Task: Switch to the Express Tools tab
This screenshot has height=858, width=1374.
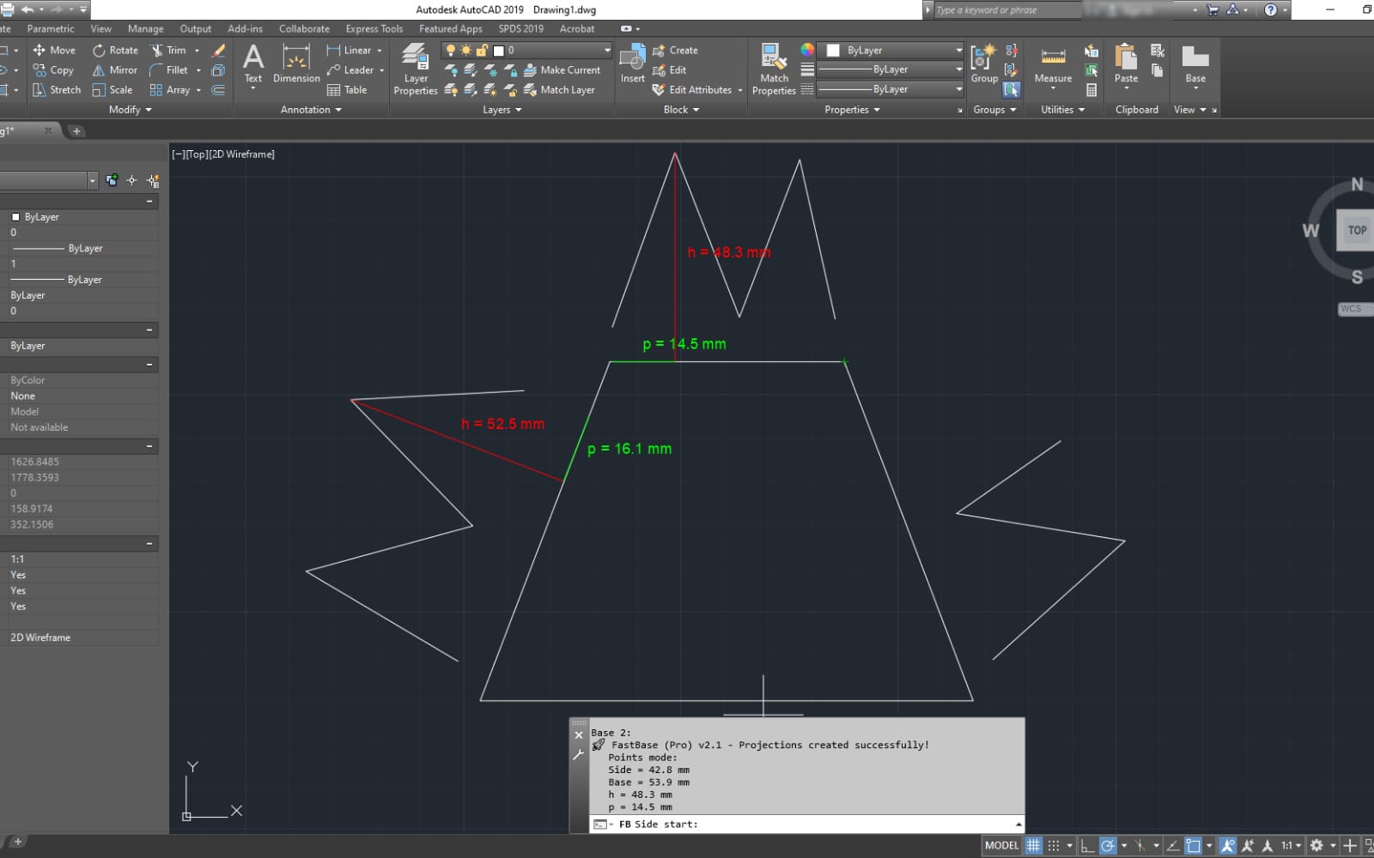Action: pyautogui.click(x=374, y=28)
